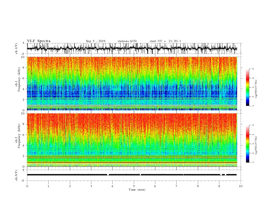Click the "start UT = 21:20:1" header text

click(165, 41)
